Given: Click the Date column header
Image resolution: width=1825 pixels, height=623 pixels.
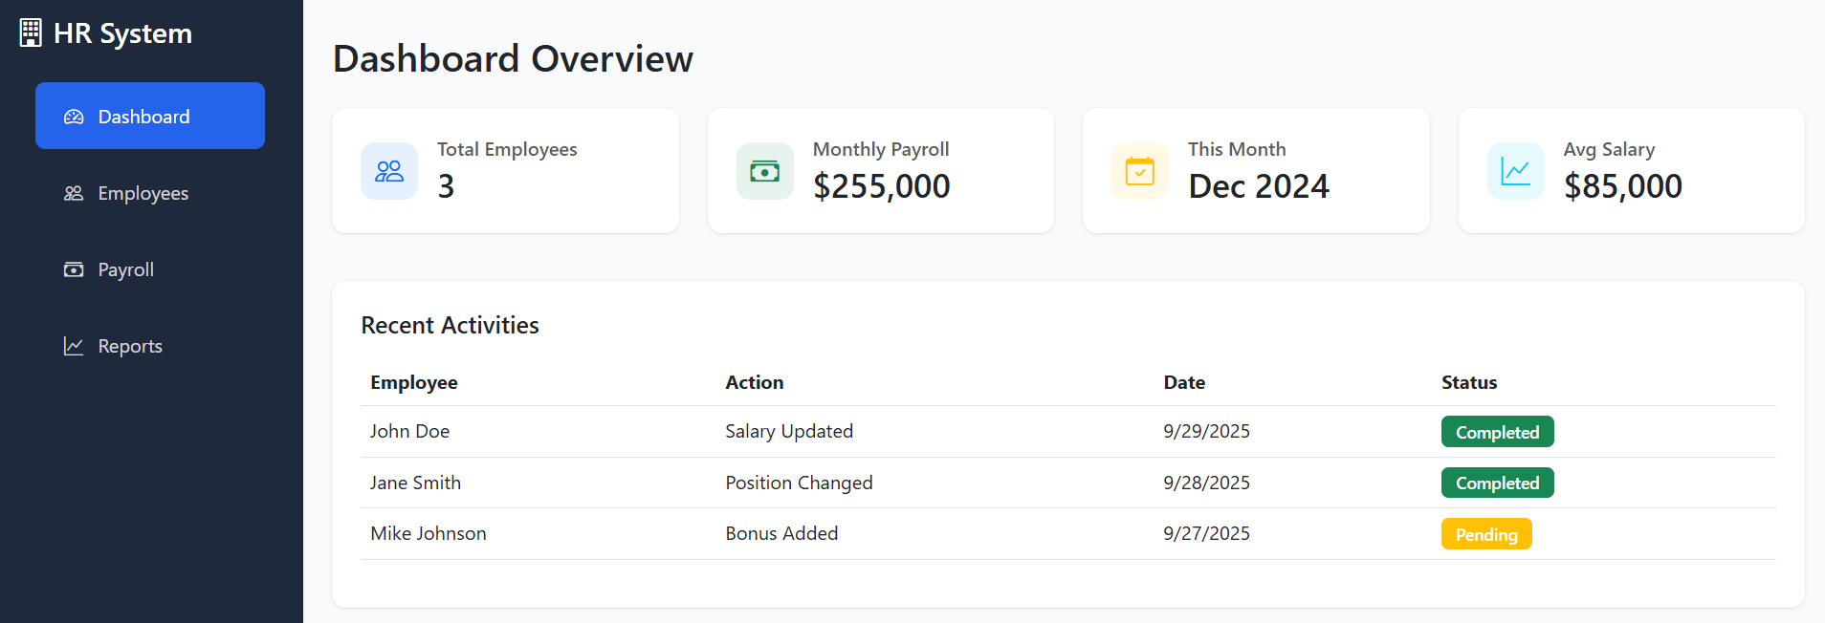Looking at the screenshot, I should click(1184, 382).
